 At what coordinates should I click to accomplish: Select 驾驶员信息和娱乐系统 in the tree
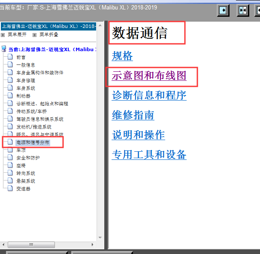(40, 119)
